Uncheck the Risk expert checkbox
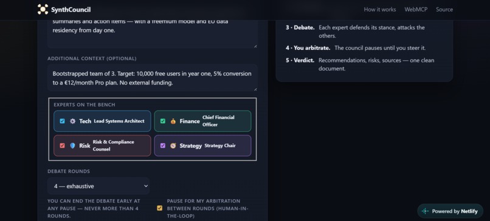490x221 pixels. coord(62,146)
